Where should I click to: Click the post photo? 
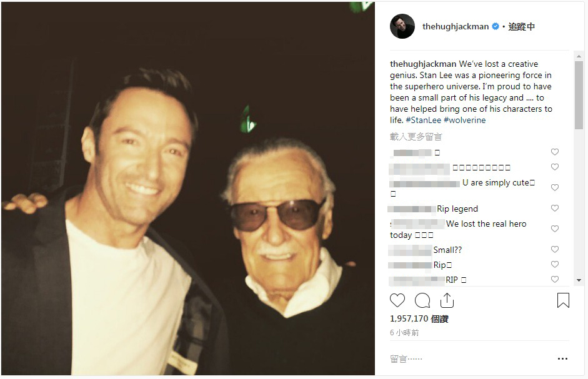187,187
